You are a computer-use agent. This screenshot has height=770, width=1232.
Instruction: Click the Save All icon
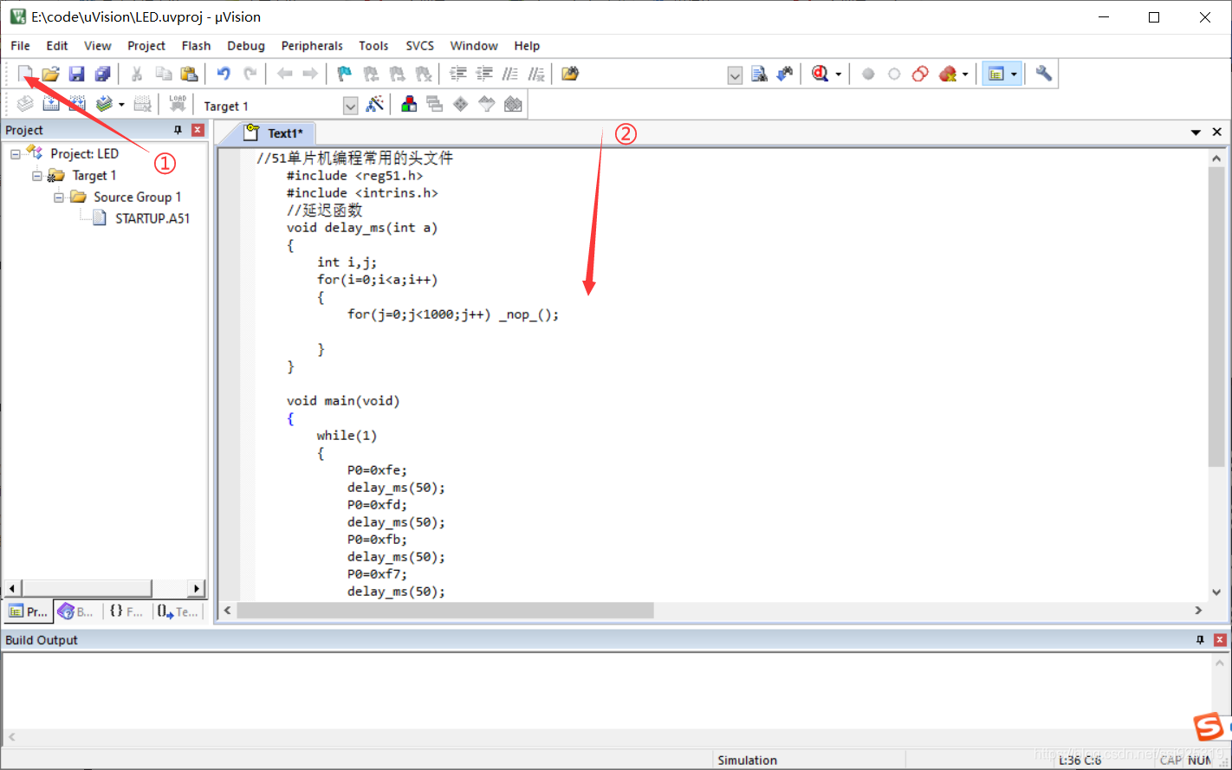click(x=103, y=74)
